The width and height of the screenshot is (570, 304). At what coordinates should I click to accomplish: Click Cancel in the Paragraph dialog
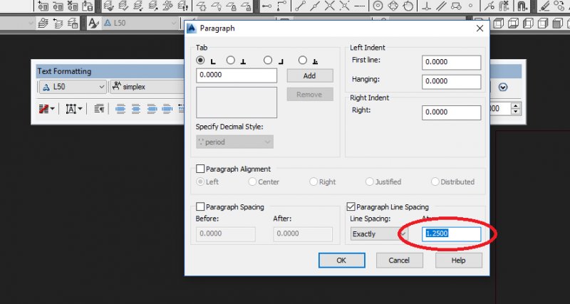coord(399,260)
